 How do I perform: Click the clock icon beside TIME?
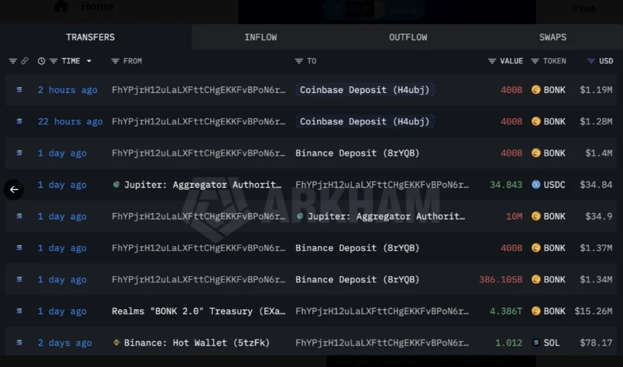(41, 61)
